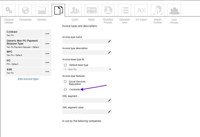Click the Add invoice type link
Viewport: 200px width, 137px height.
point(28,79)
